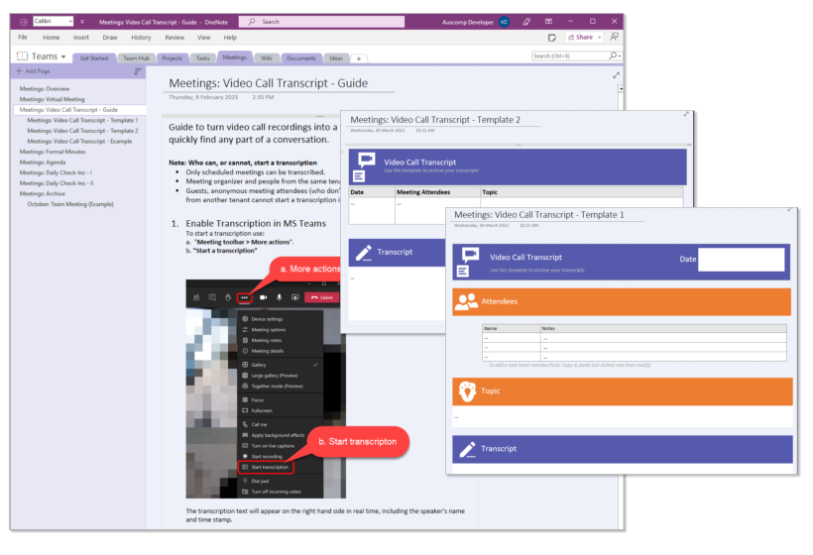Click the video chat icon in Template 1 banner
Screen dimensions: 813x555
471,255
